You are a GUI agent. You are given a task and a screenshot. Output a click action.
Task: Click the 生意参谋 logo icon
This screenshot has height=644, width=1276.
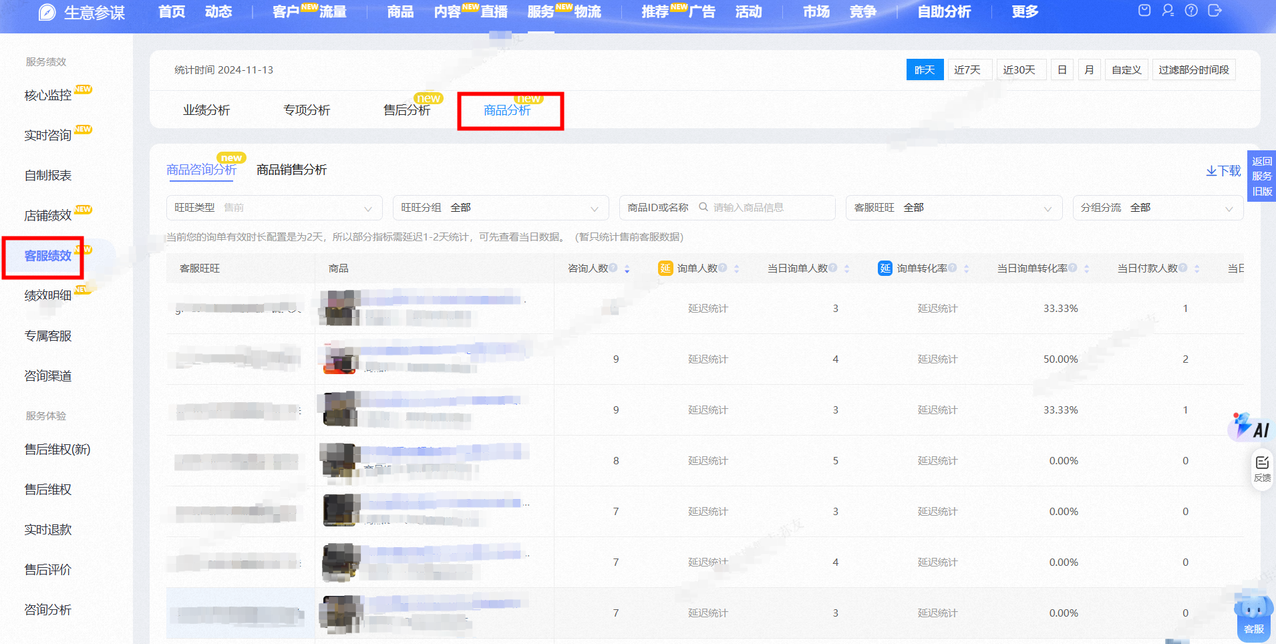pyautogui.click(x=47, y=12)
